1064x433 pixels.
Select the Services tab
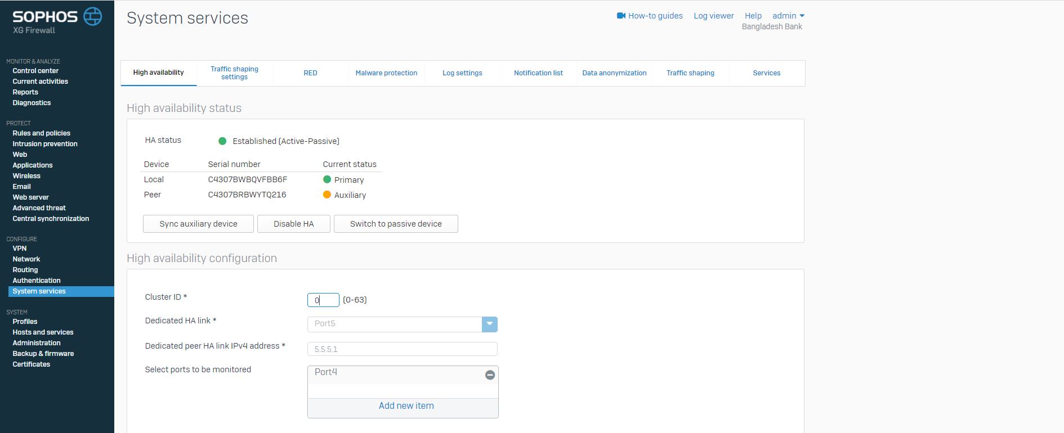pyautogui.click(x=766, y=73)
